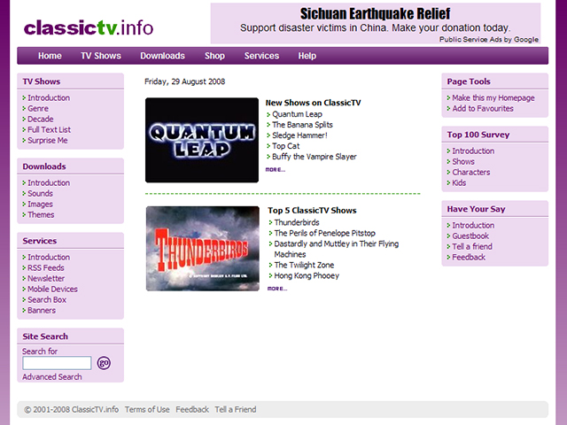The image size is (567, 425).
Task: Open Public Service Ads by Google link
Action: (x=489, y=39)
